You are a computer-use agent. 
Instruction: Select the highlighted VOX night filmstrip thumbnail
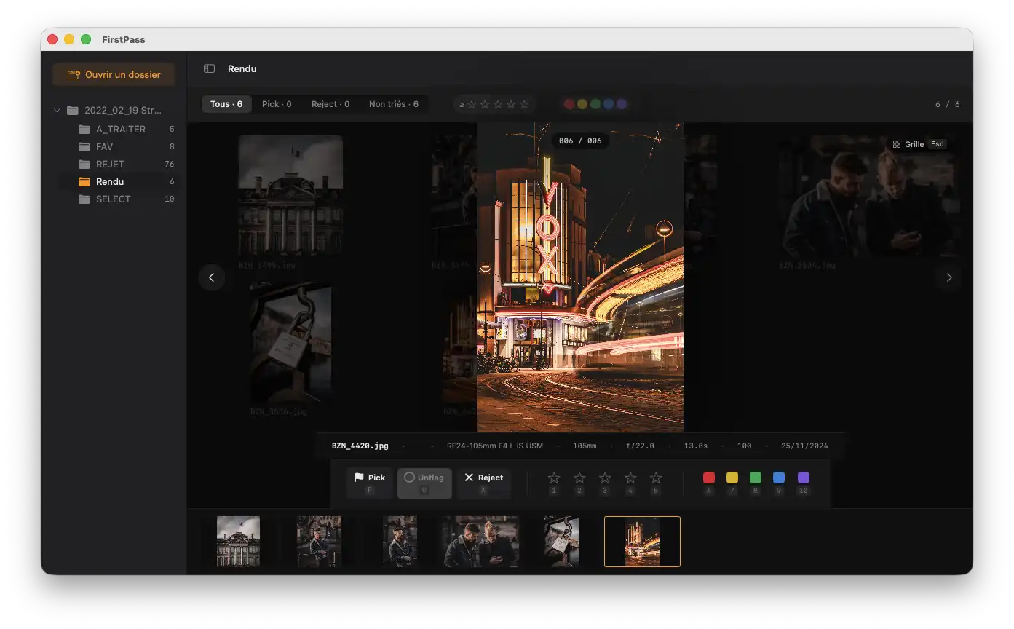click(642, 542)
